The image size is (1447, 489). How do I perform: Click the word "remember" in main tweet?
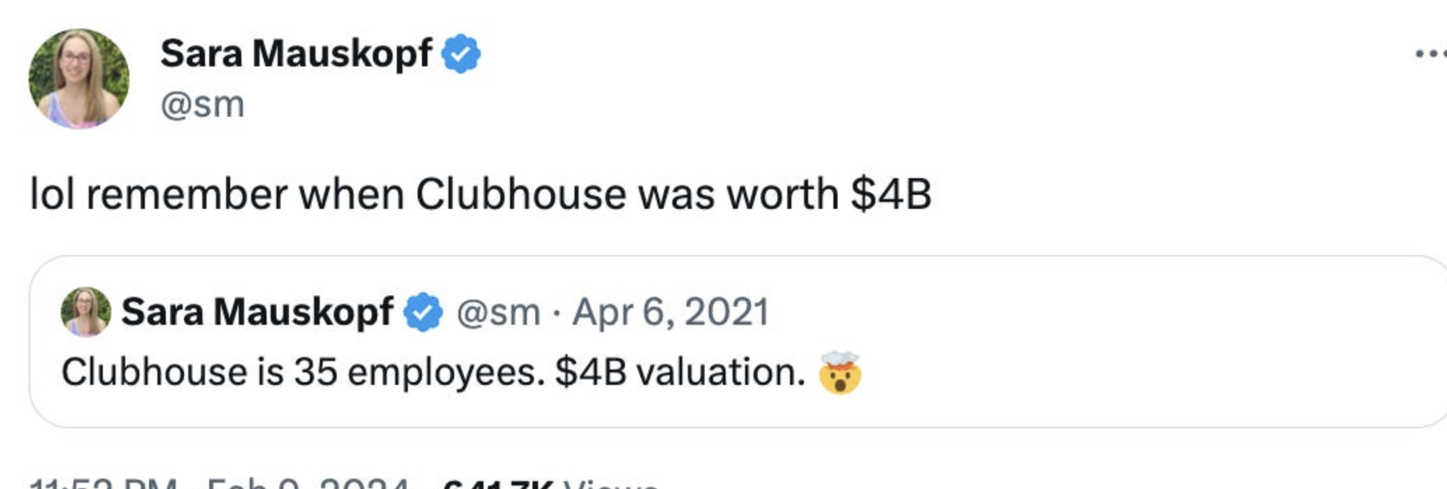pyautogui.click(x=186, y=194)
